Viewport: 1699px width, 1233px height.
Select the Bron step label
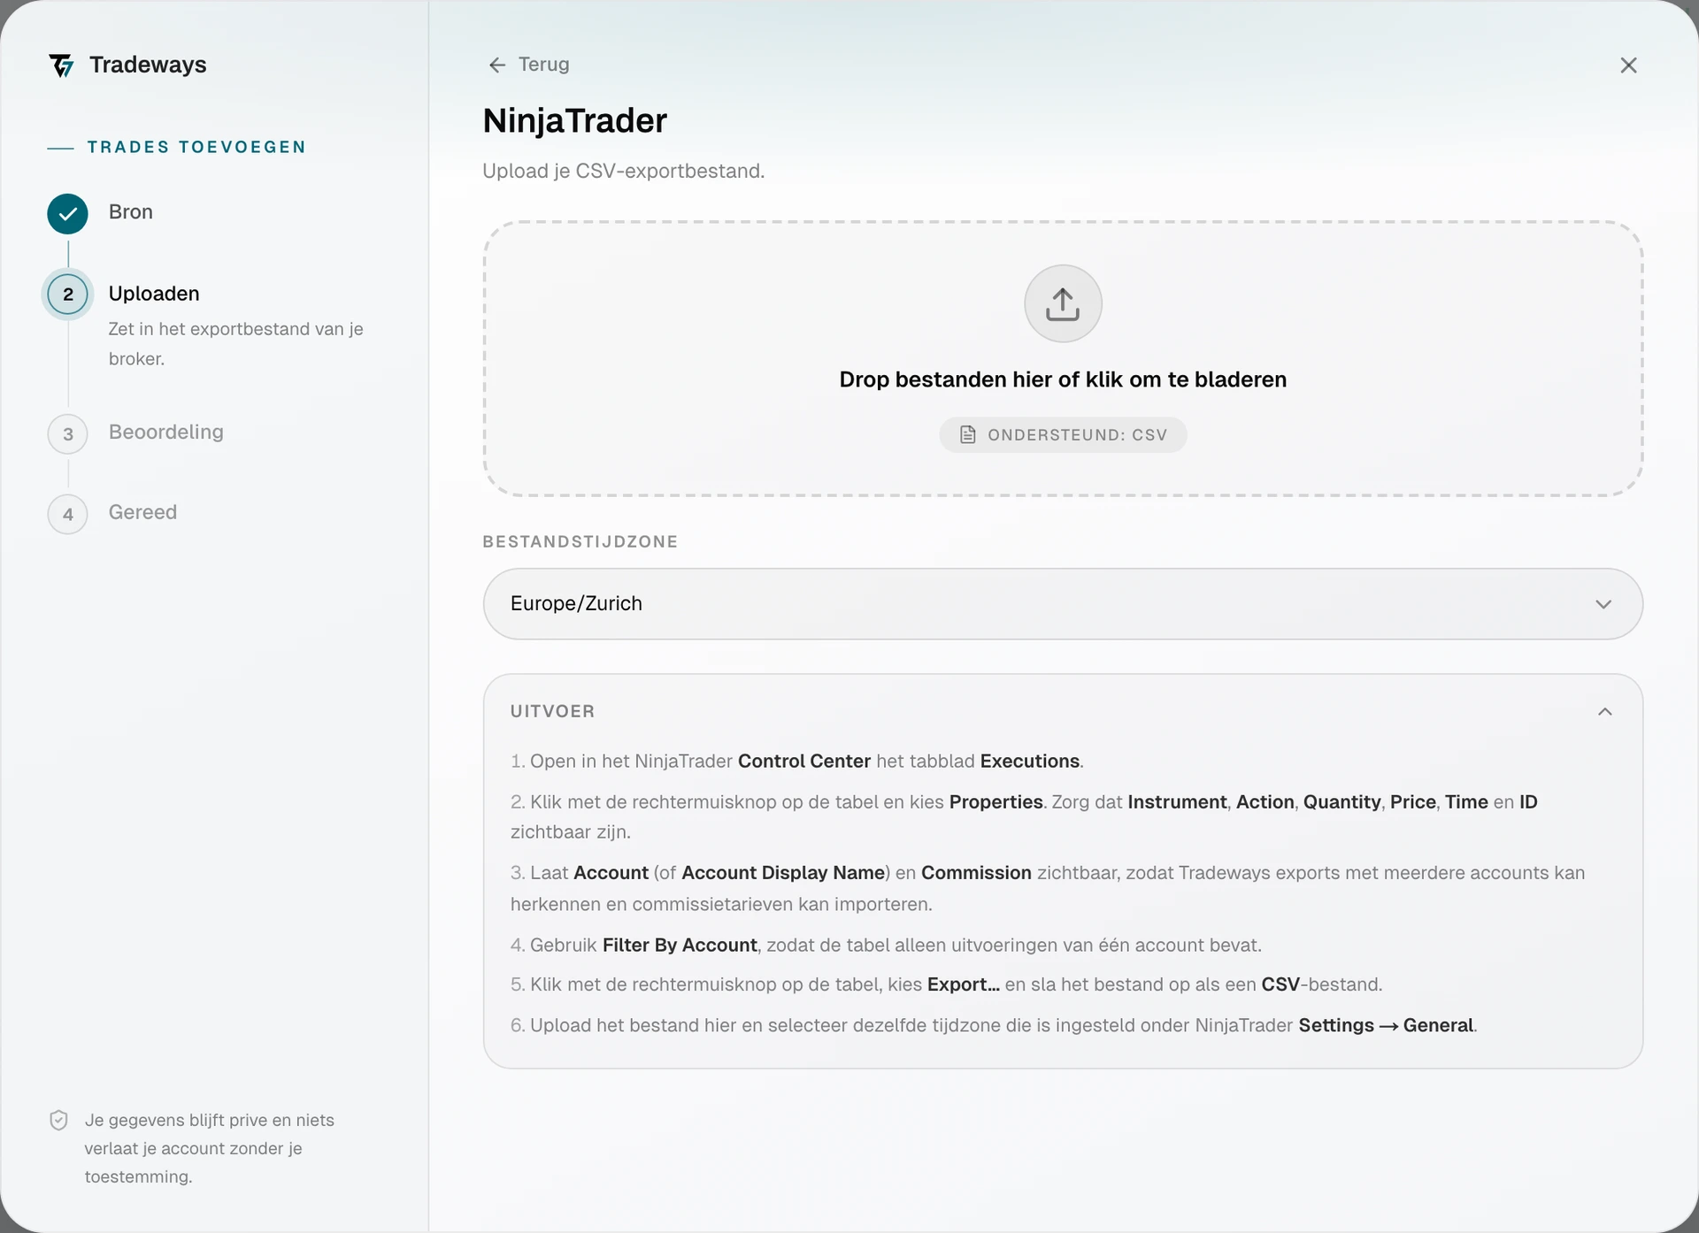click(131, 212)
